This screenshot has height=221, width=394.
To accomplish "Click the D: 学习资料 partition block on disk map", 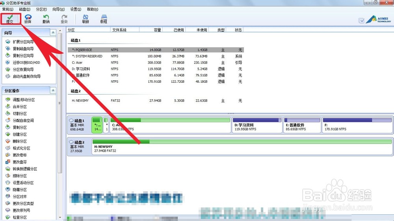I will point(257,124).
